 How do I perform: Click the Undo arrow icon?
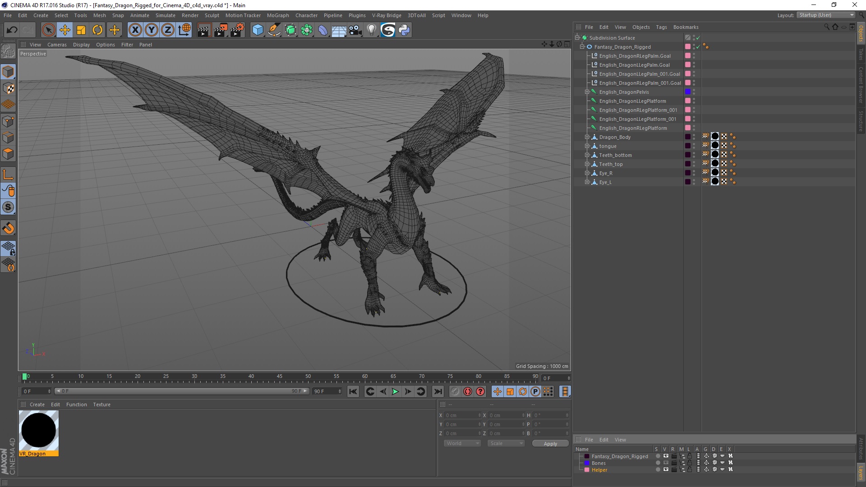(12, 30)
